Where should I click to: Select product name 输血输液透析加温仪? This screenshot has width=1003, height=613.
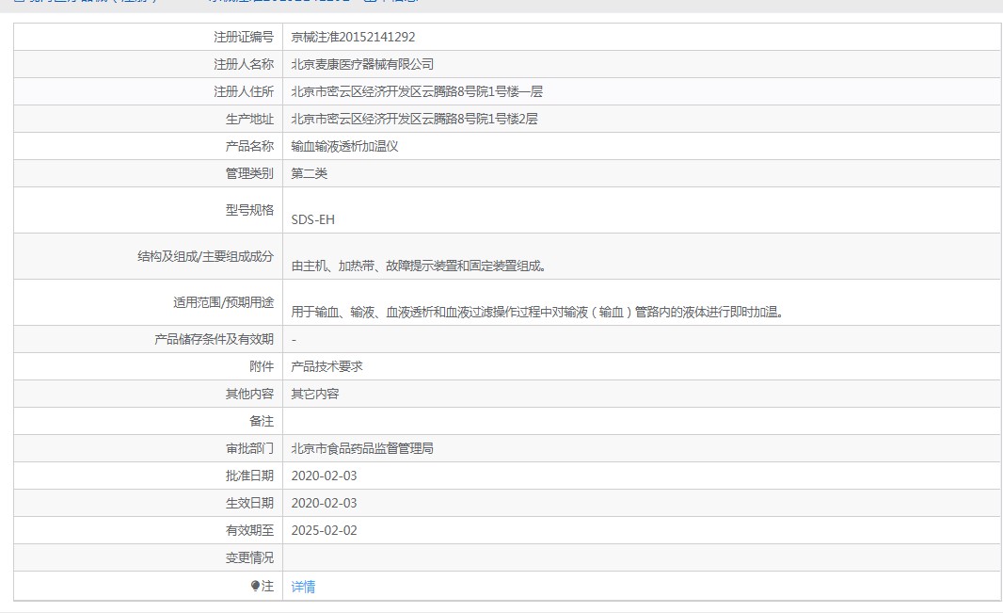tap(345, 146)
